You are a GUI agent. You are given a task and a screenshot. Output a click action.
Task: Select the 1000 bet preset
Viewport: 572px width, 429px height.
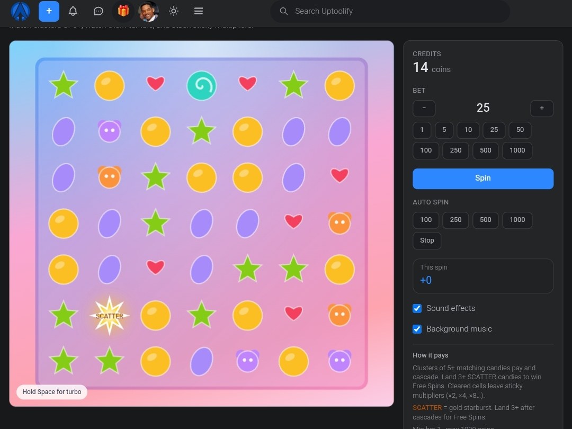tap(517, 150)
